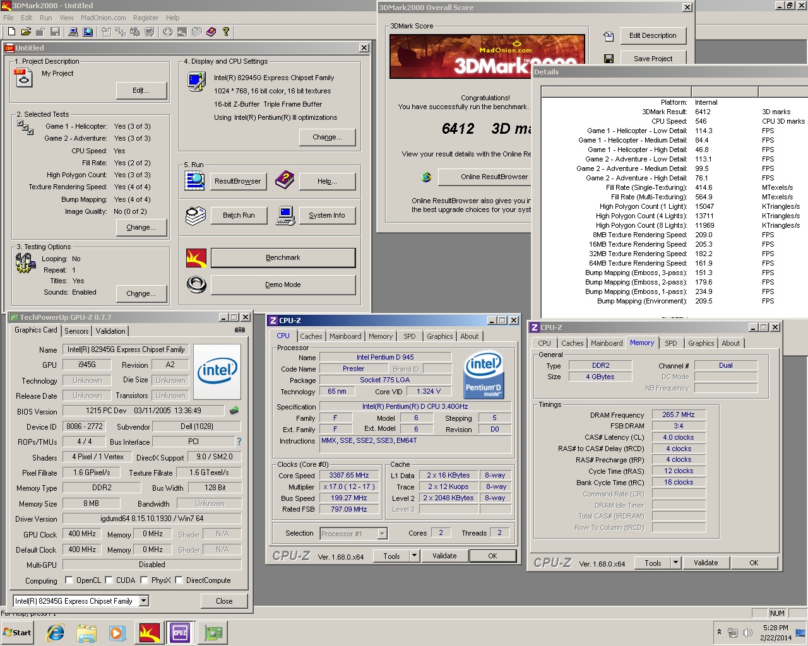
Task: Click the Edit... button in Project Description
Action: coord(141,90)
